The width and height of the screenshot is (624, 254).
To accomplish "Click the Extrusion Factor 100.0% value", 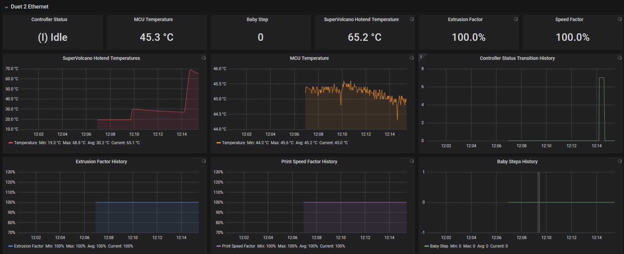I will point(469,37).
